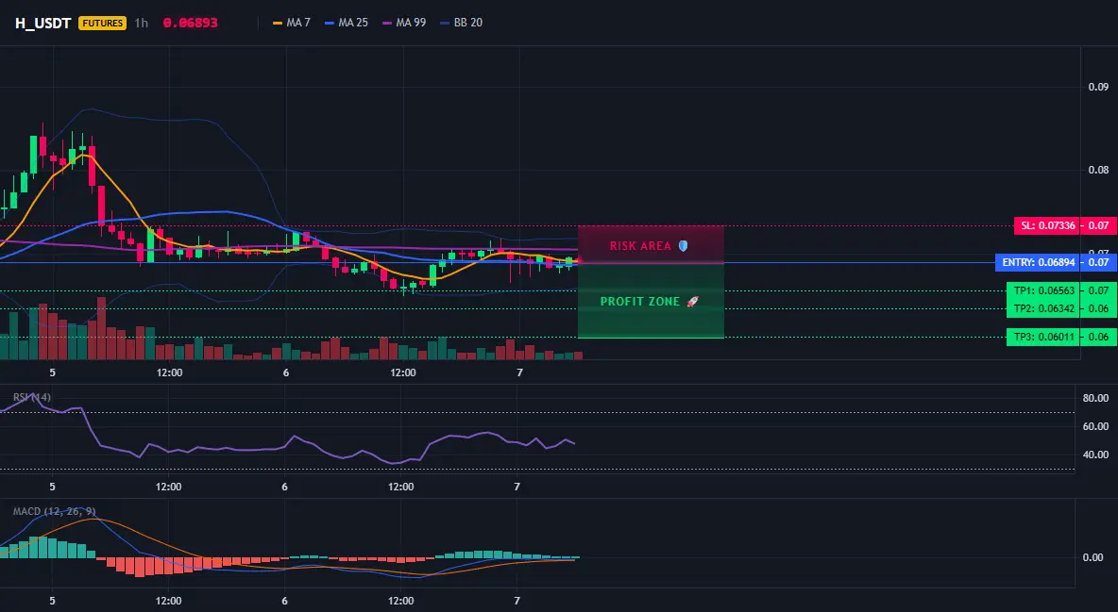This screenshot has height=612, width=1118.
Task: Click the 0.00 MACD axis value
Action: (x=1093, y=558)
